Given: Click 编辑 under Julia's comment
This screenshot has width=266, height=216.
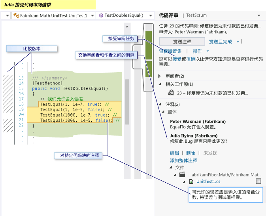Looking at the screenshot, I should (174, 153).
